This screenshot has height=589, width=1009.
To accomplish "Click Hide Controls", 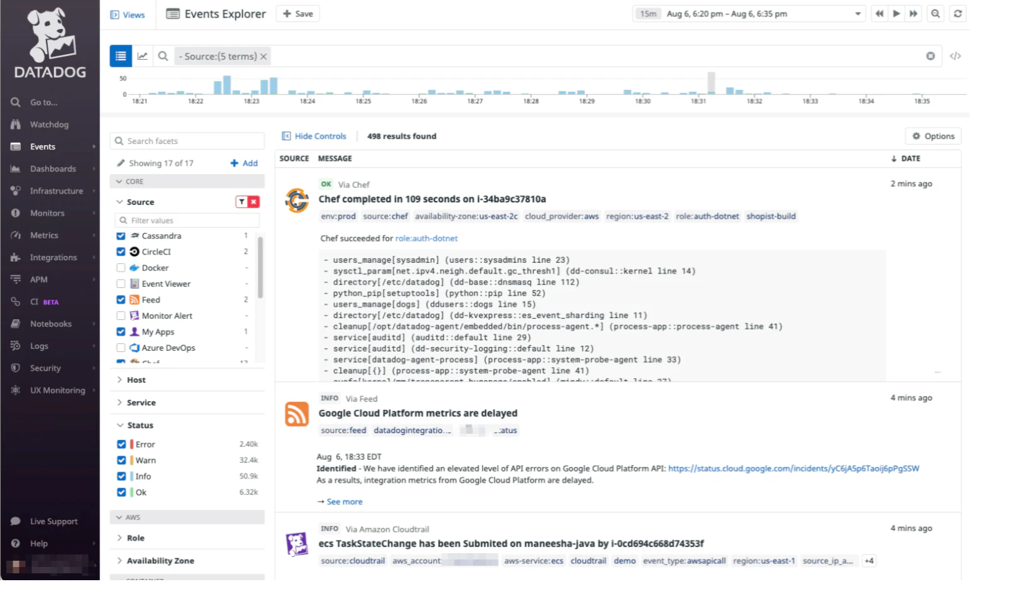I will [x=314, y=136].
